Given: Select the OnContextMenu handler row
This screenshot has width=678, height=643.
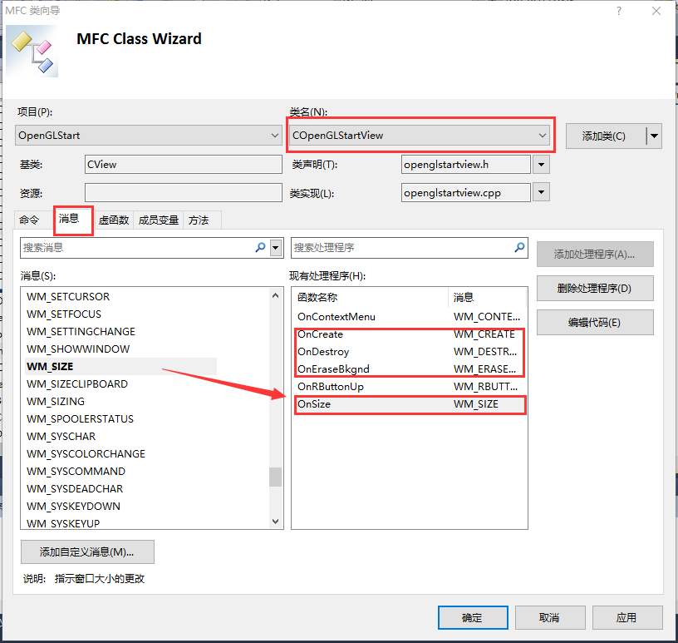Looking at the screenshot, I should tap(409, 317).
